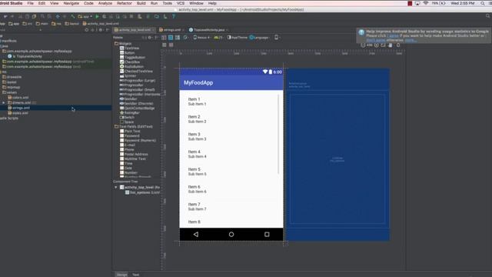Viewport: 492px width, 277px height.
Task: Collapse activity_top_level in the Component Tree
Action: coord(116,187)
